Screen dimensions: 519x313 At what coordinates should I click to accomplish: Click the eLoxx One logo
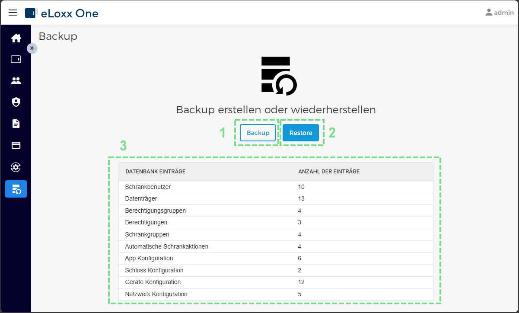click(x=62, y=13)
